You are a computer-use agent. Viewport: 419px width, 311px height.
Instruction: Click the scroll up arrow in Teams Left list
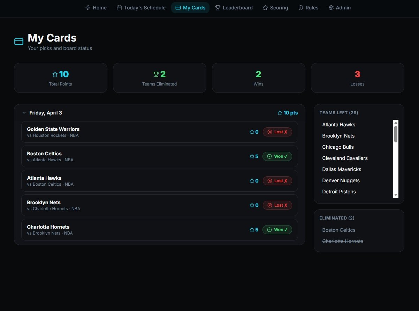pos(396,123)
